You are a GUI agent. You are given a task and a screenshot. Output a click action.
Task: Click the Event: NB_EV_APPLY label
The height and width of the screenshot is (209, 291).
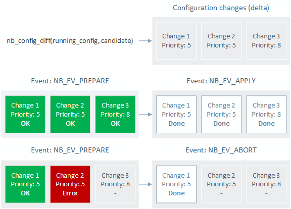pos(221,81)
